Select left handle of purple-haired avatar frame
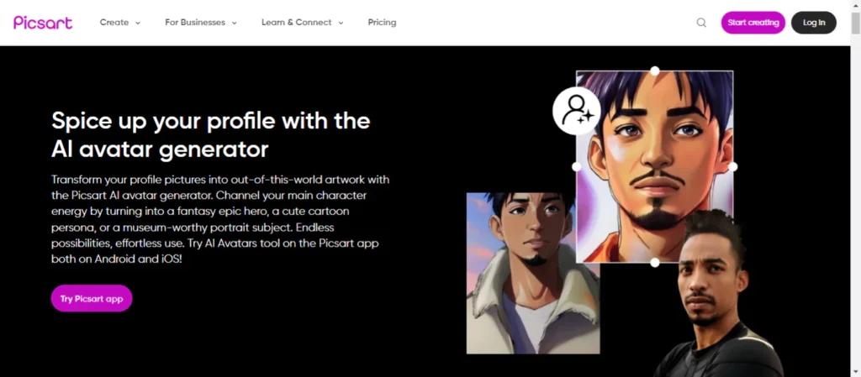The image size is (861, 377). tap(577, 166)
